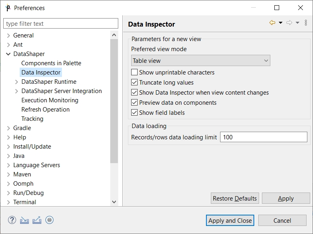This screenshot has height=234, width=313.
Task: Toggle Show Data Inspector when view content changes
Action: click(134, 92)
